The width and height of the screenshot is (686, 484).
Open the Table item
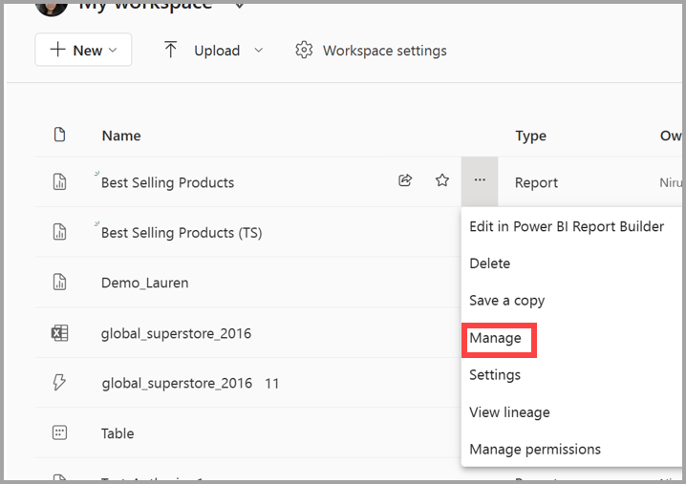[x=118, y=433]
